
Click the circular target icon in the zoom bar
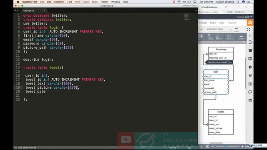click(x=208, y=147)
